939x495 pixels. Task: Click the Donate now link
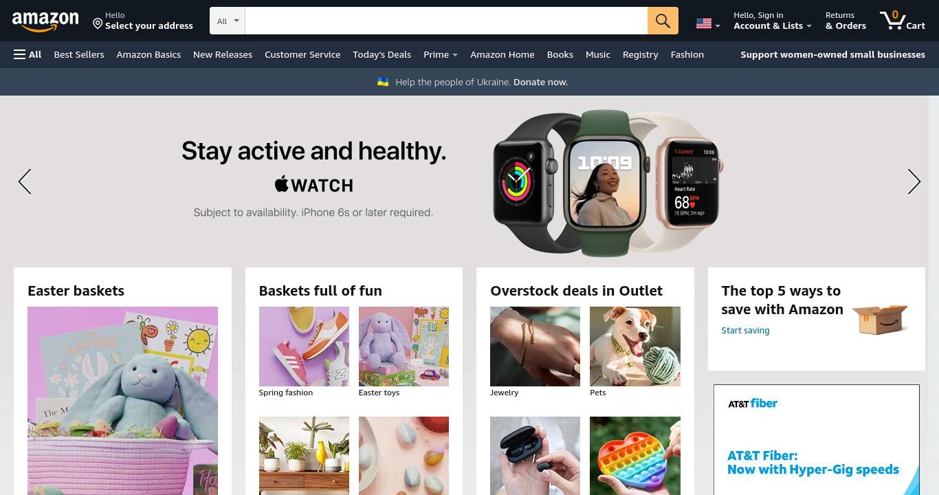click(x=540, y=82)
